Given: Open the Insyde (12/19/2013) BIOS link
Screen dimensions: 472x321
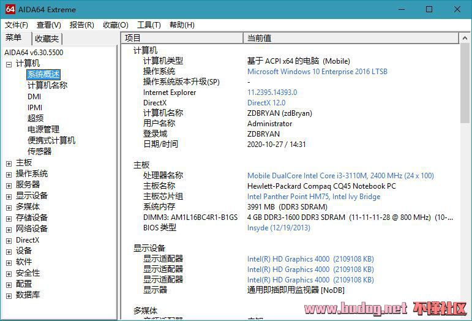Looking at the screenshot, I should (x=279, y=228).
